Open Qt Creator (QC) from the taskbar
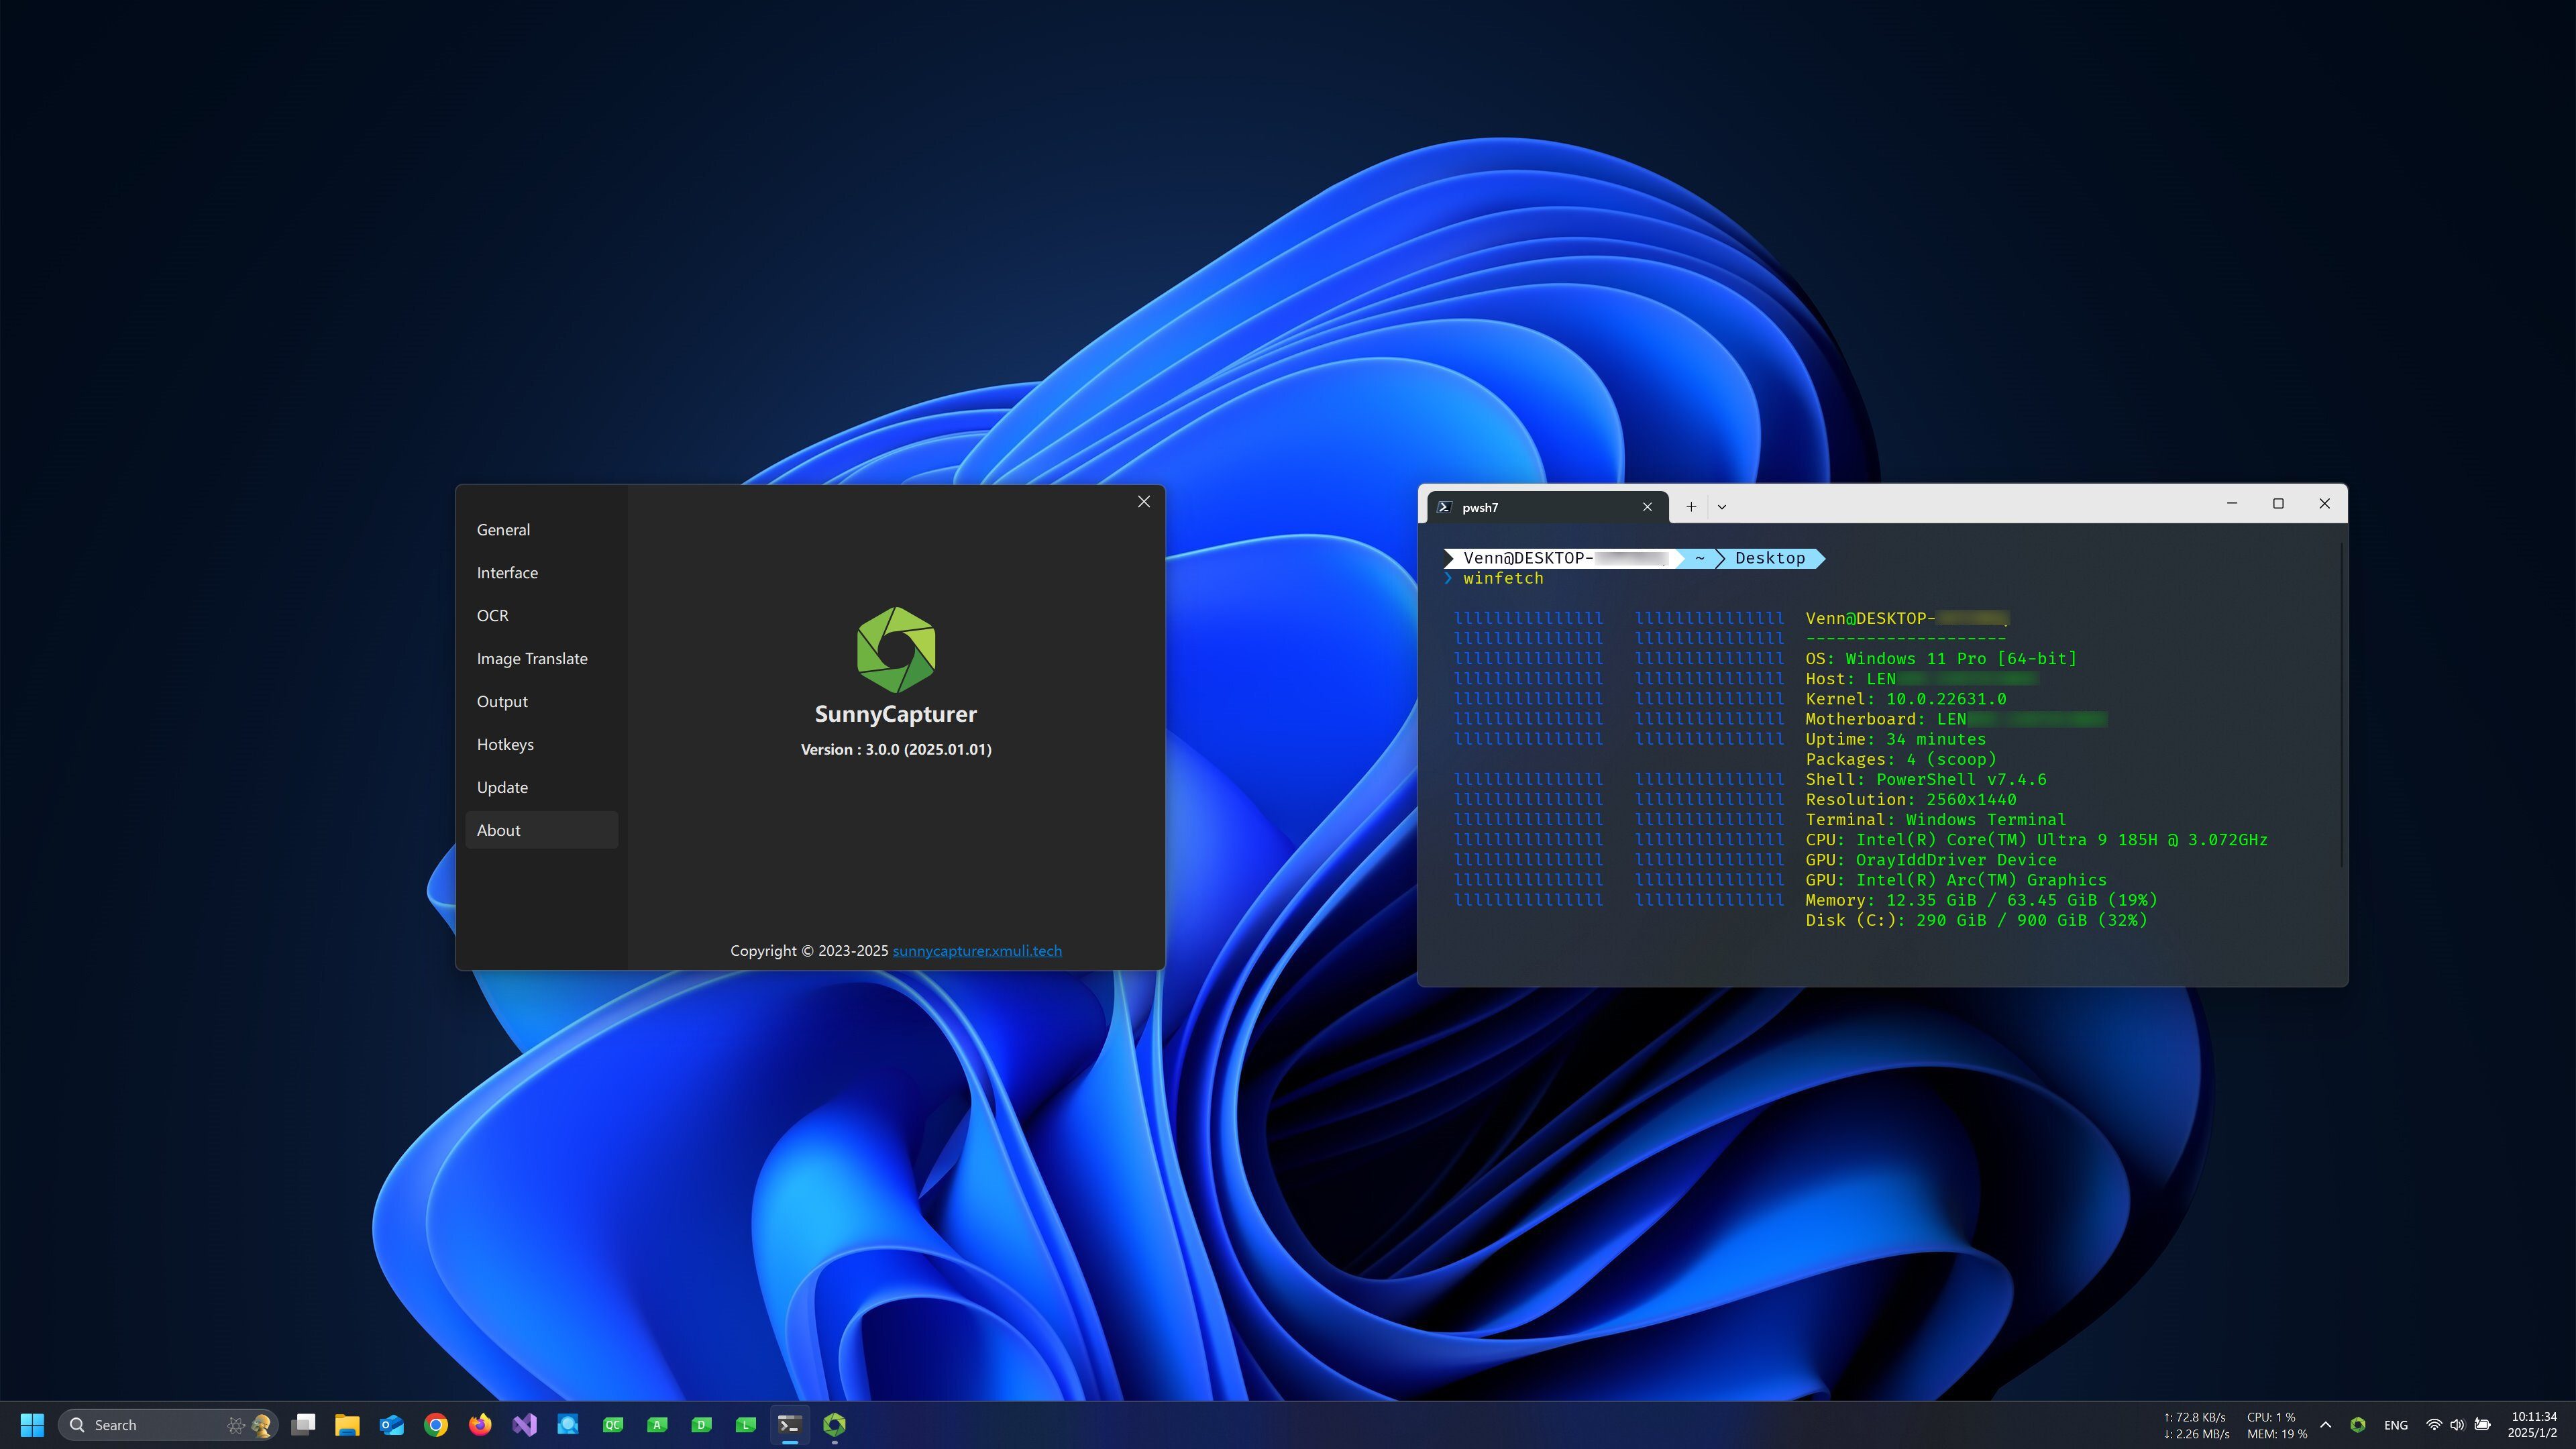 coord(613,1425)
